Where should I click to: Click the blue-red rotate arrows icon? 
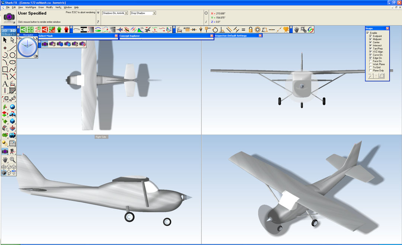click(x=310, y=30)
